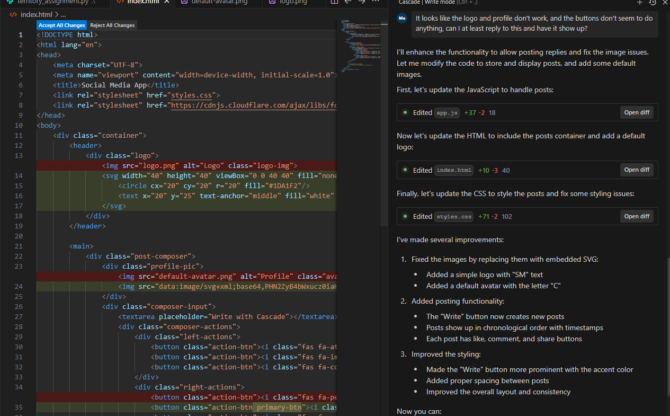Image resolution: width=670 pixels, height=416 pixels.
Task: Expand the breadcrumb ellipsis after index.html
Action: pyautogui.click(x=63, y=14)
